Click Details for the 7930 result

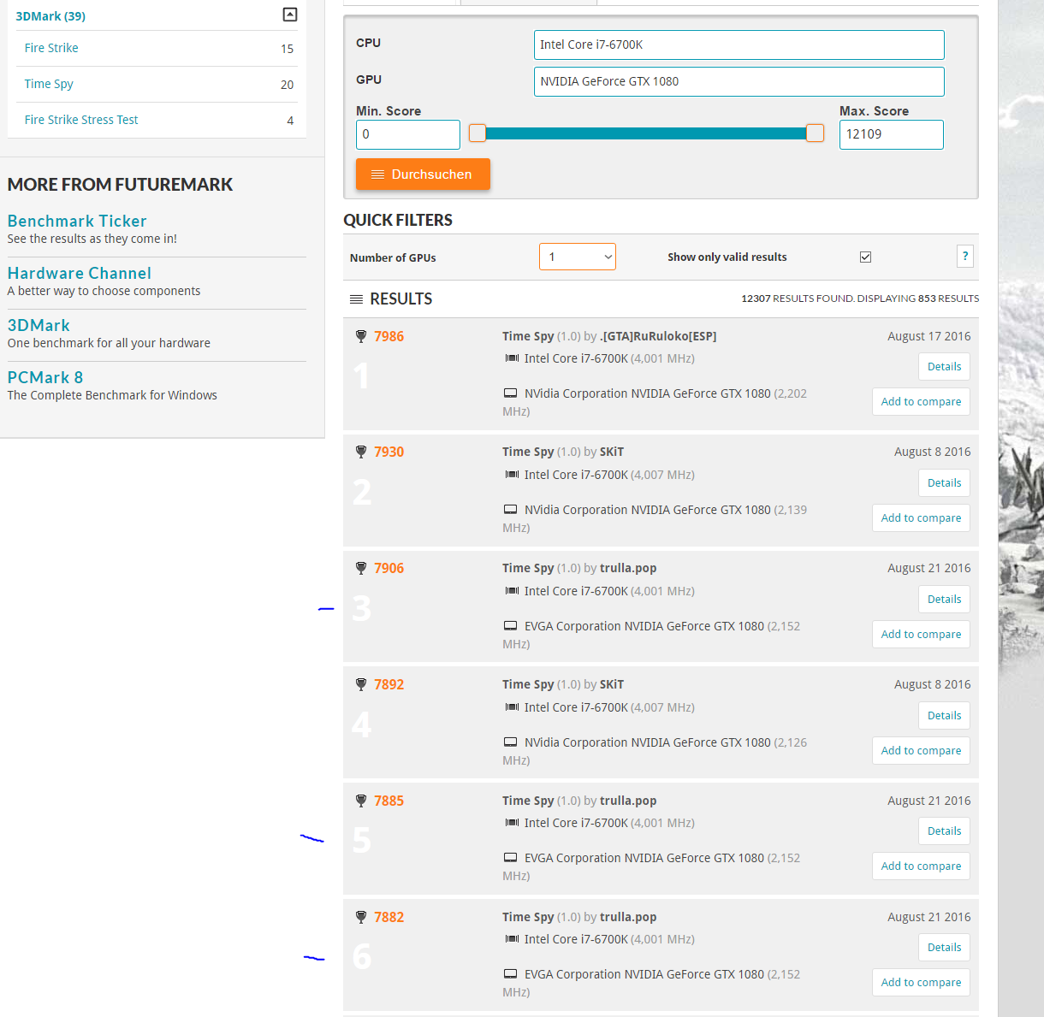pyautogui.click(x=944, y=482)
